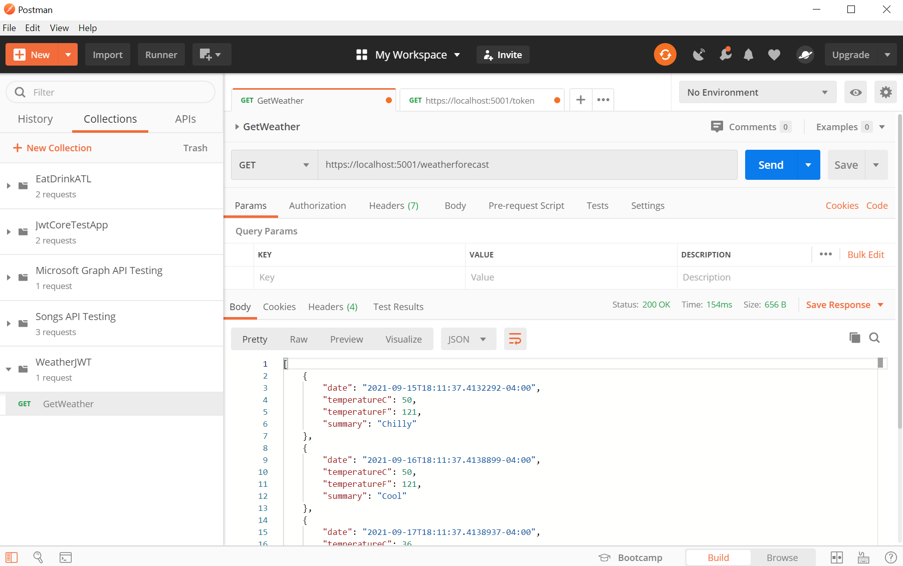The image size is (903, 566).
Task: Collapse the left sidebar panel
Action: pos(11,557)
